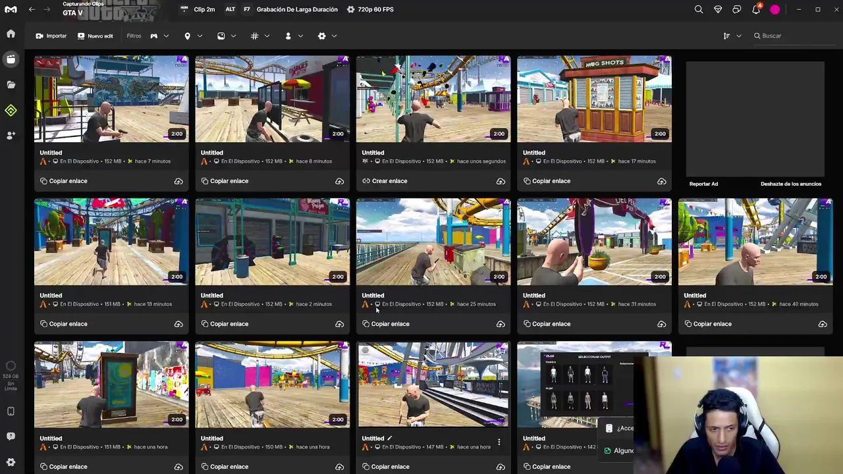Click the 'Filtros' label

(134, 36)
